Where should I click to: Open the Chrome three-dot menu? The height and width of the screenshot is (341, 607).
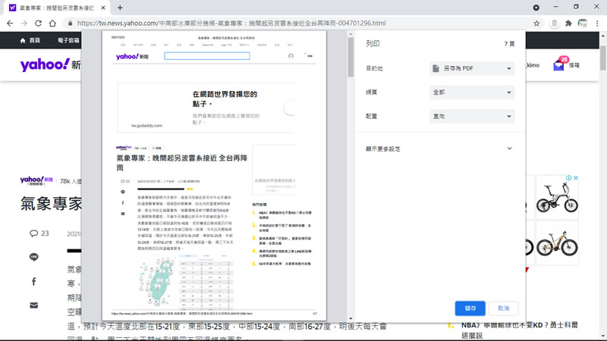597,23
